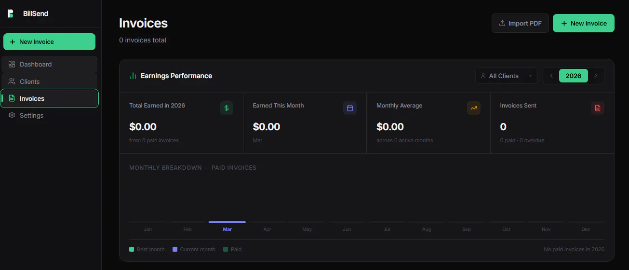Click the orange trending arrow icon
629x270 pixels.
pyautogui.click(x=474, y=108)
